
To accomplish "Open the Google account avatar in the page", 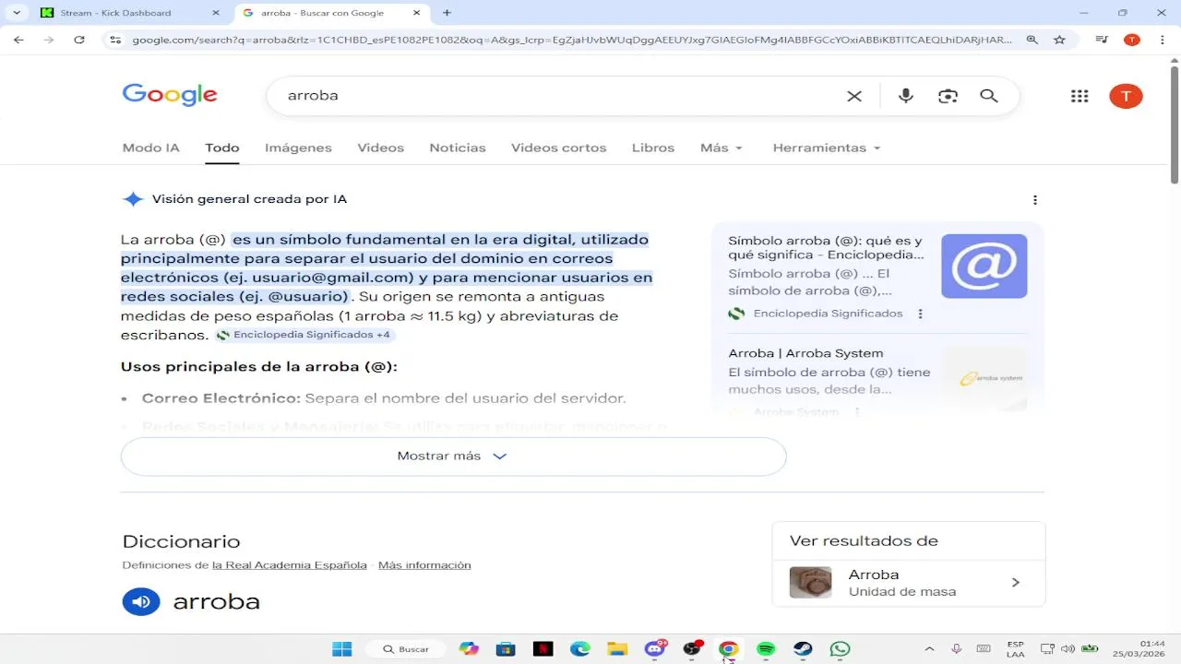I will pyautogui.click(x=1126, y=96).
